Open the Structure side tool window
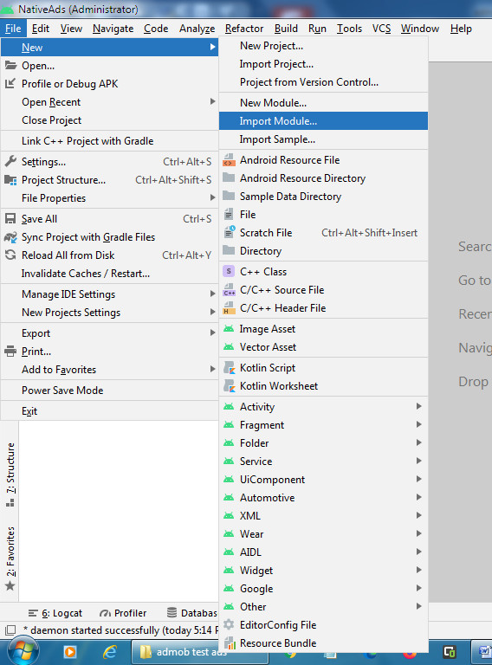 pyautogui.click(x=10, y=475)
